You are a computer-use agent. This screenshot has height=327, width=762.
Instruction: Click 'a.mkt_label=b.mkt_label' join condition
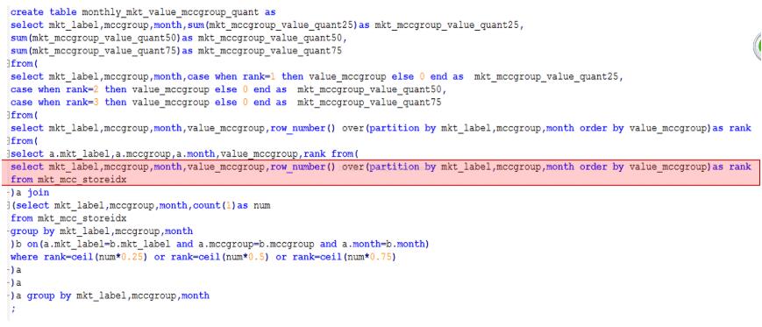tap(108, 244)
